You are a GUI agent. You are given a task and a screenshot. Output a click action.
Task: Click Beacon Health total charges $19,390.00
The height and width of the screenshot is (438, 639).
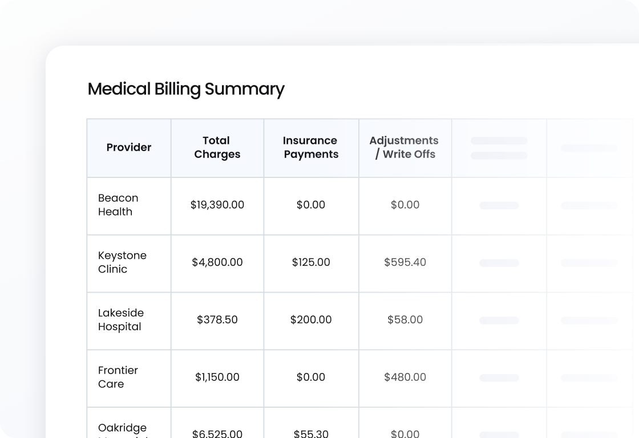tap(217, 205)
